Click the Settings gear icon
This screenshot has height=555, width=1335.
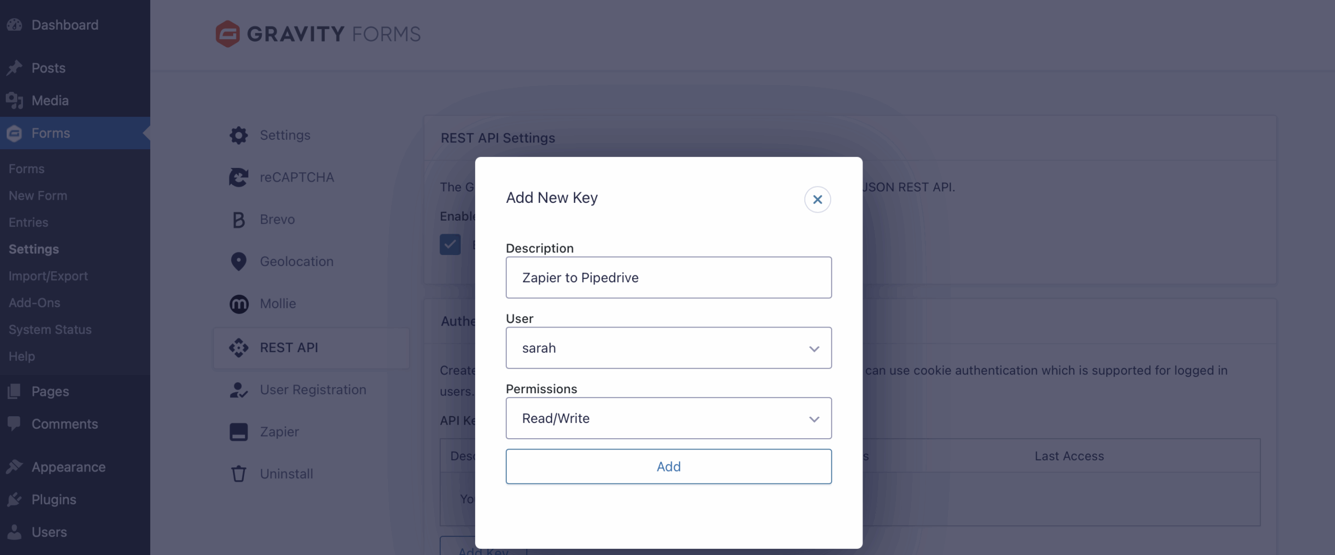pos(238,135)
